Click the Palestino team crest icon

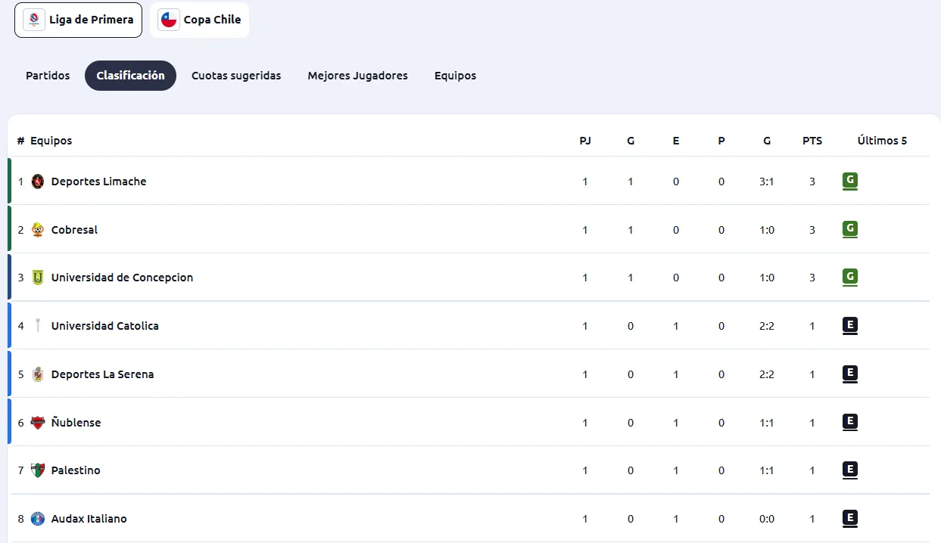(38, 470)
